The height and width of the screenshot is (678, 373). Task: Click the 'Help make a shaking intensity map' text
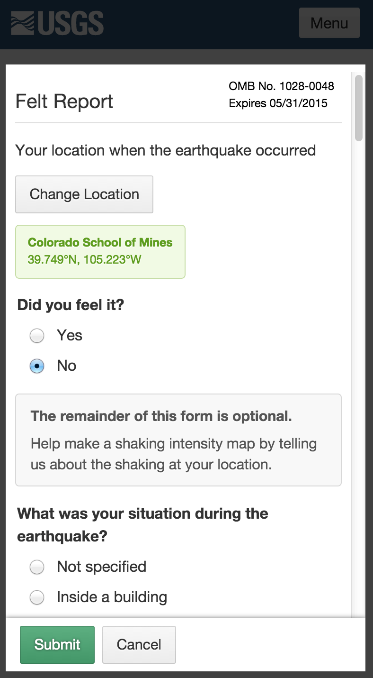click(x=173, y=454)
